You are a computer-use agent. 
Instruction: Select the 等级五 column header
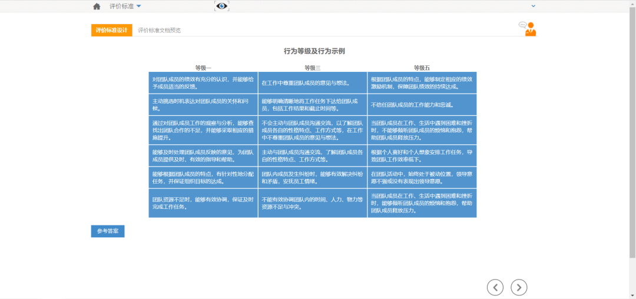point(422,68)
